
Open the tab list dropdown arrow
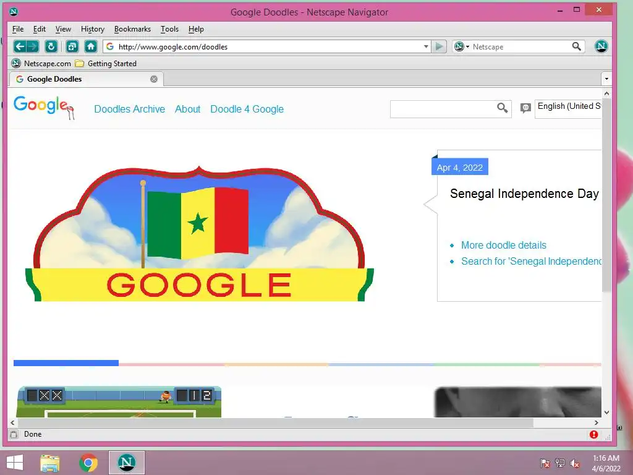pos(606,79)
